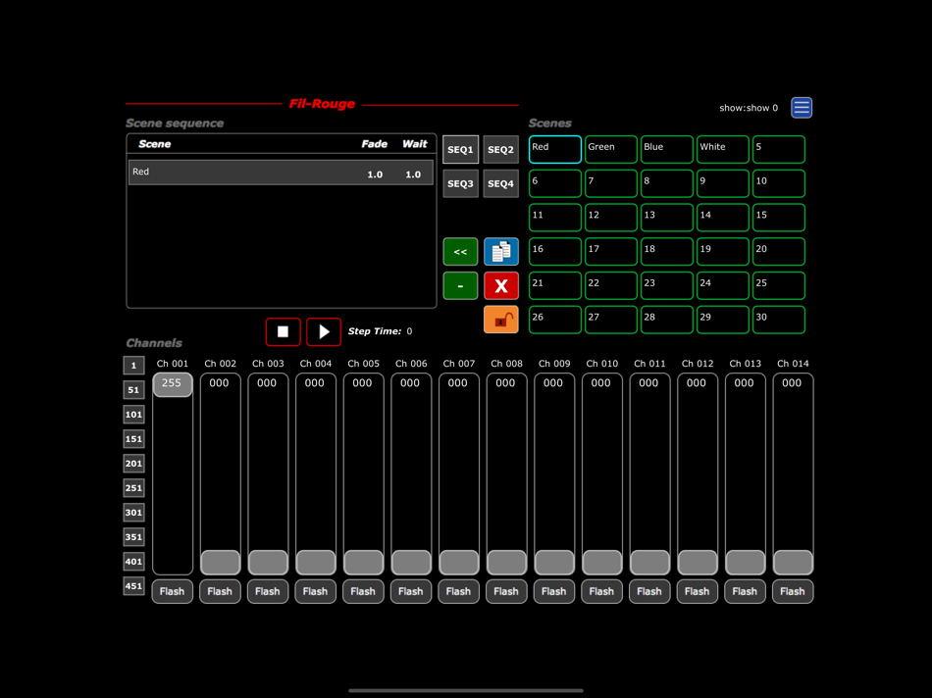Go to channel page 351
Image resolution: width=932 pixels, height=698 pixels.
coord(133,537)
